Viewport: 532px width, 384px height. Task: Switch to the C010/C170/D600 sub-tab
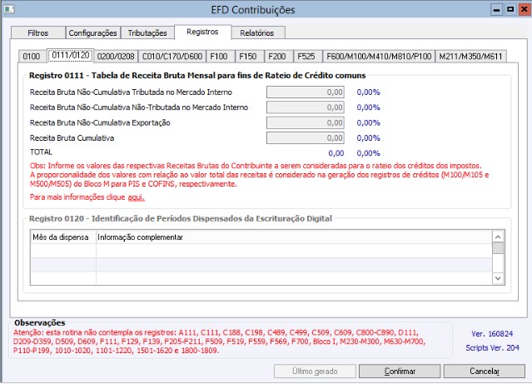click(x=172, y=57)
